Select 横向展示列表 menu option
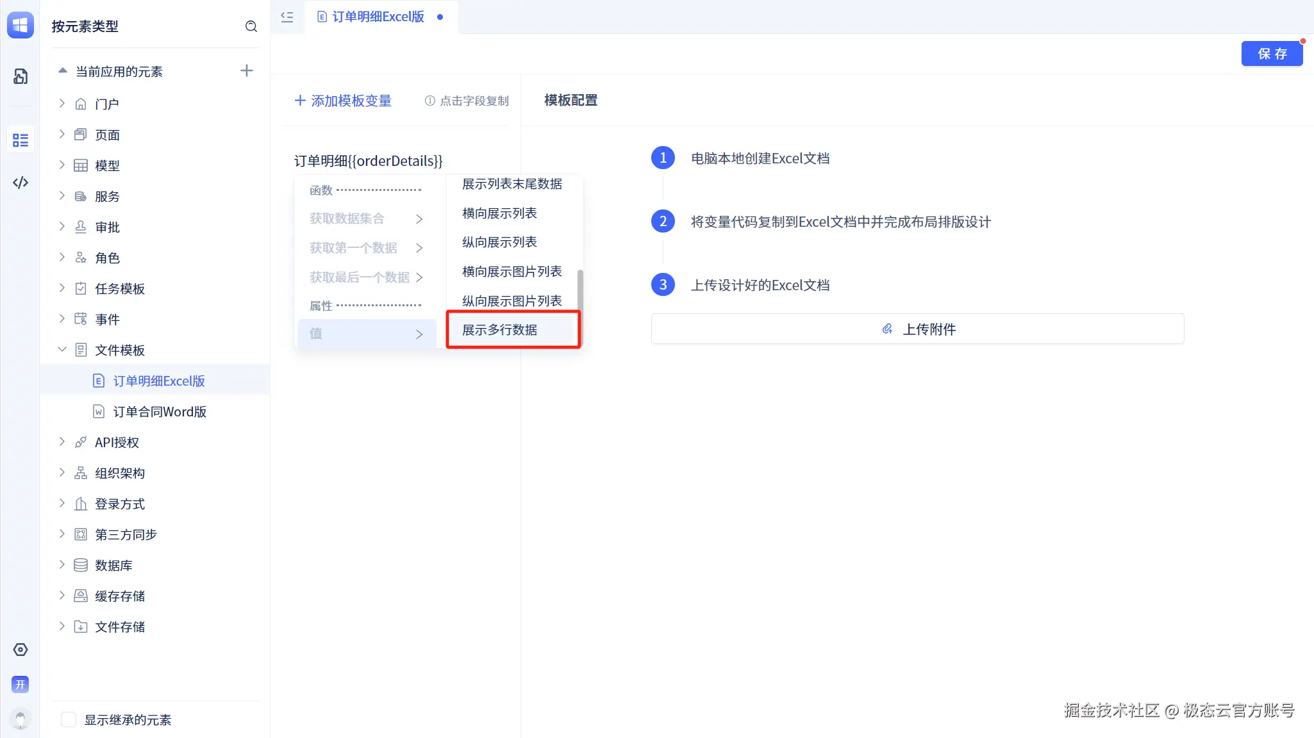The width and height of the screenshot is (1314, 738). tap(500, 213)
